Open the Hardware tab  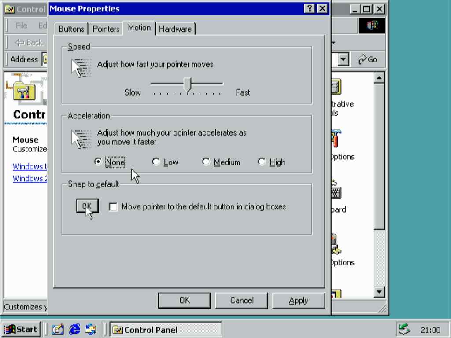pyautogui.click(x=175, y=29)
